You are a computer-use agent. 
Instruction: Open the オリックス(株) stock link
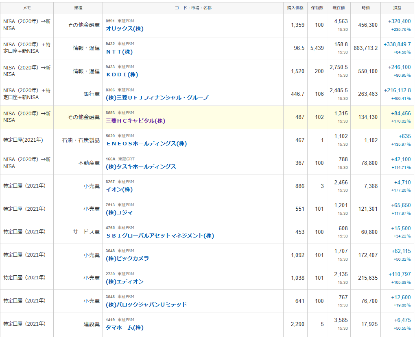click(124, 29)
